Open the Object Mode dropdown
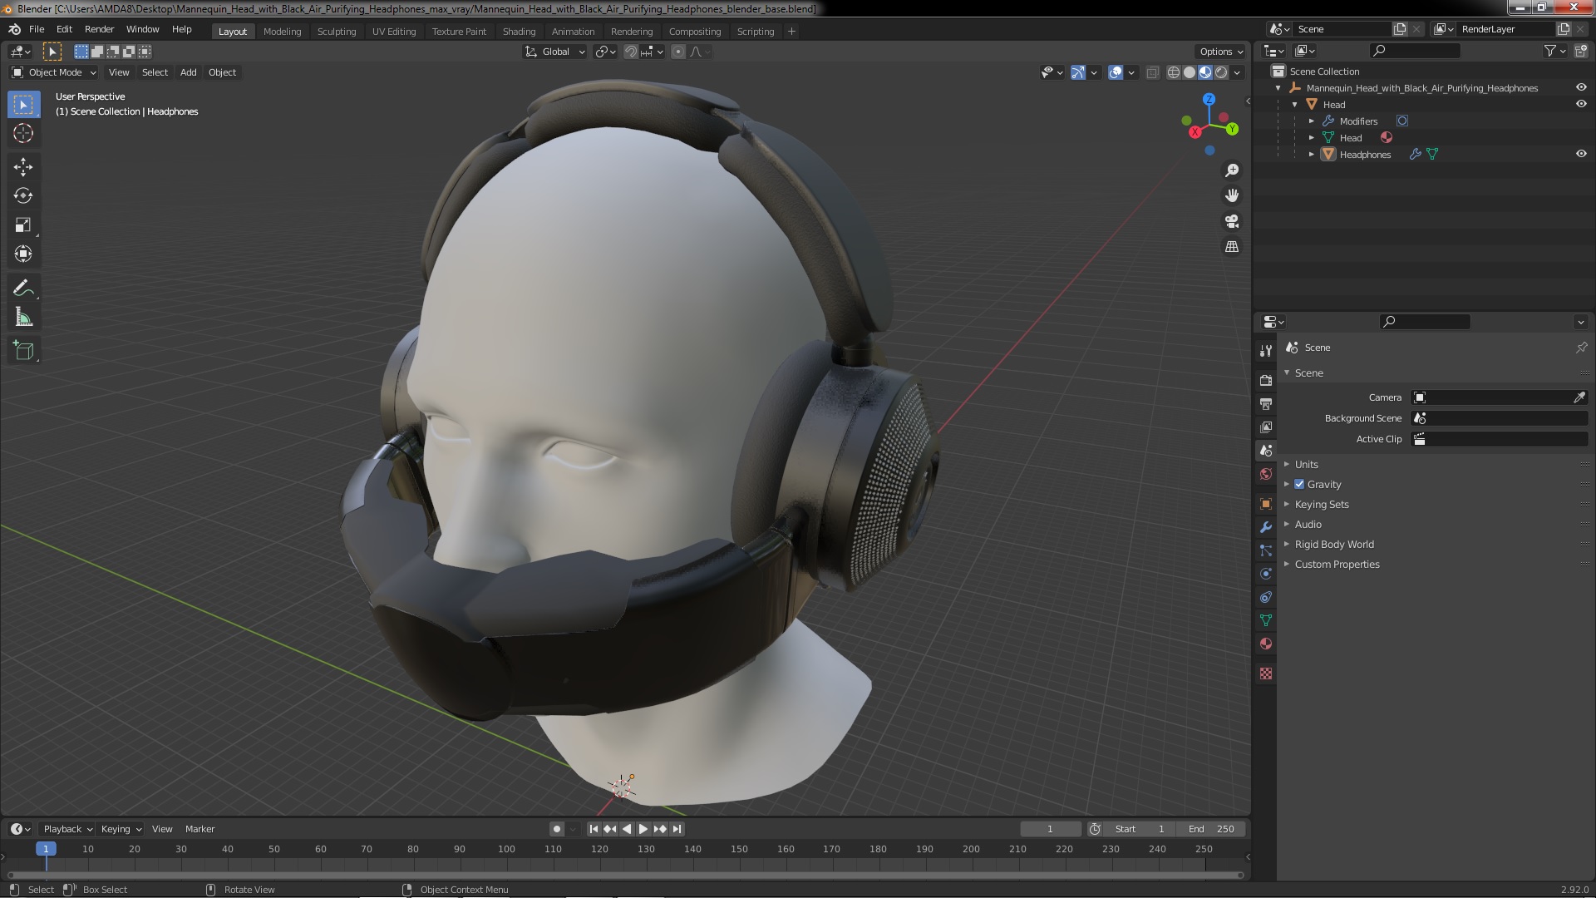 pyautogui.click(x=54, y=72)
